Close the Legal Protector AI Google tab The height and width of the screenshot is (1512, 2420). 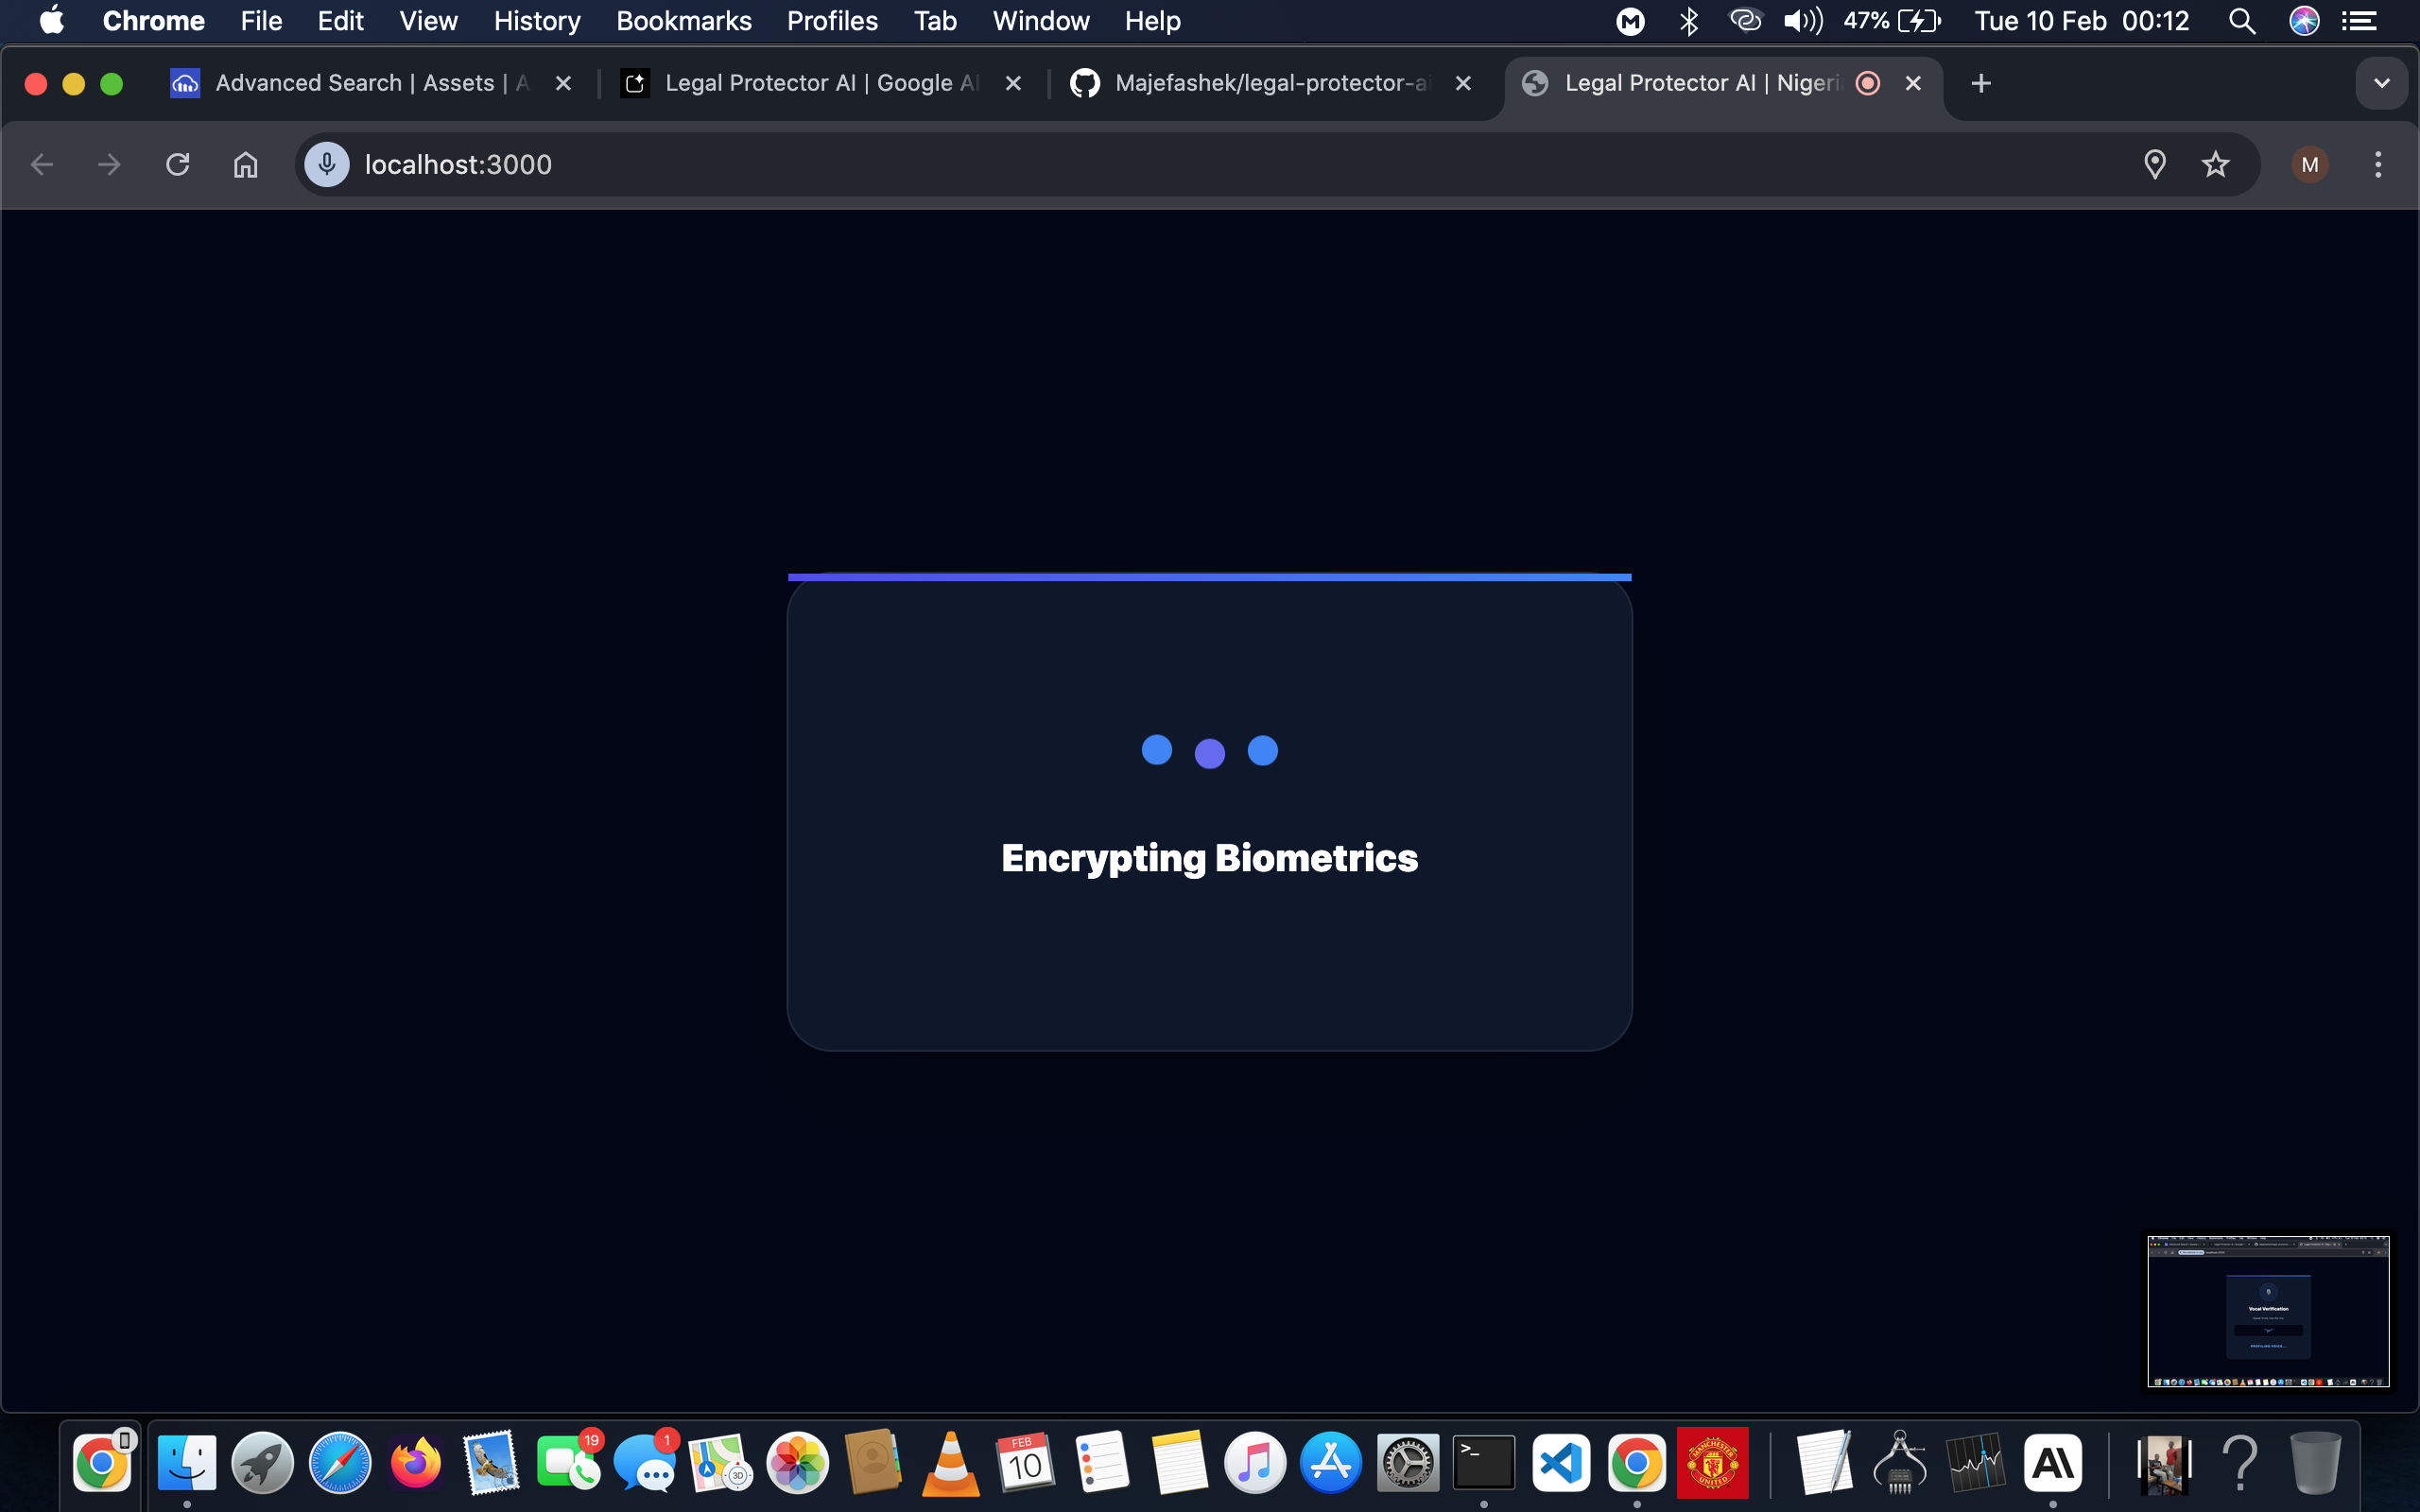(1013, 83)
